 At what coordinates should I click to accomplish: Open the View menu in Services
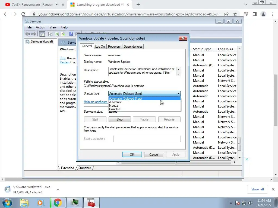click(53, 27)
